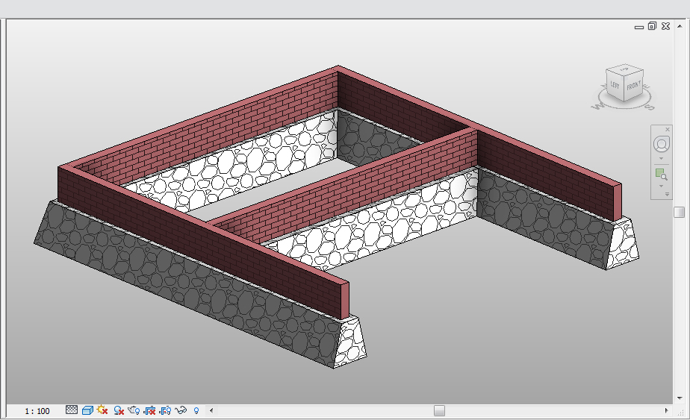690x420 pixels.
Task: Open the Visual Style cube menu
Action: tap(87, 410)
